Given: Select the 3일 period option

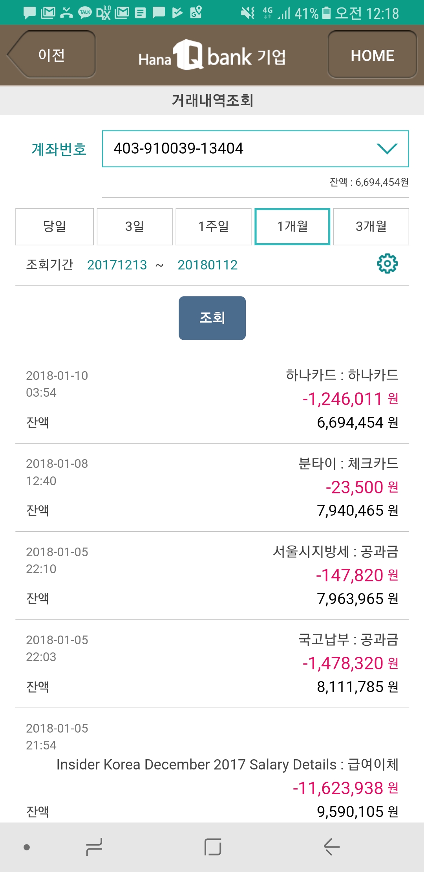Looking at the screenshot, I should point(135,227).
